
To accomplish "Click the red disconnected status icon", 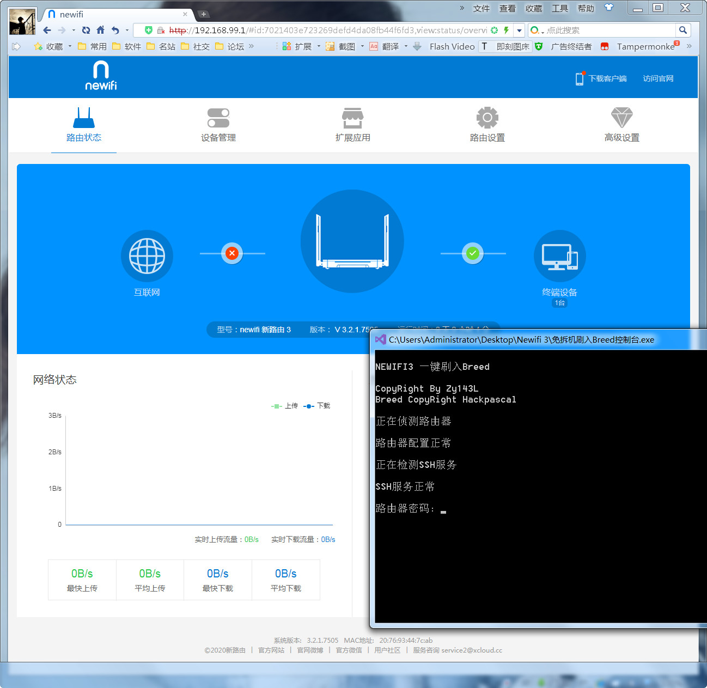I will [x=232, y=253].
